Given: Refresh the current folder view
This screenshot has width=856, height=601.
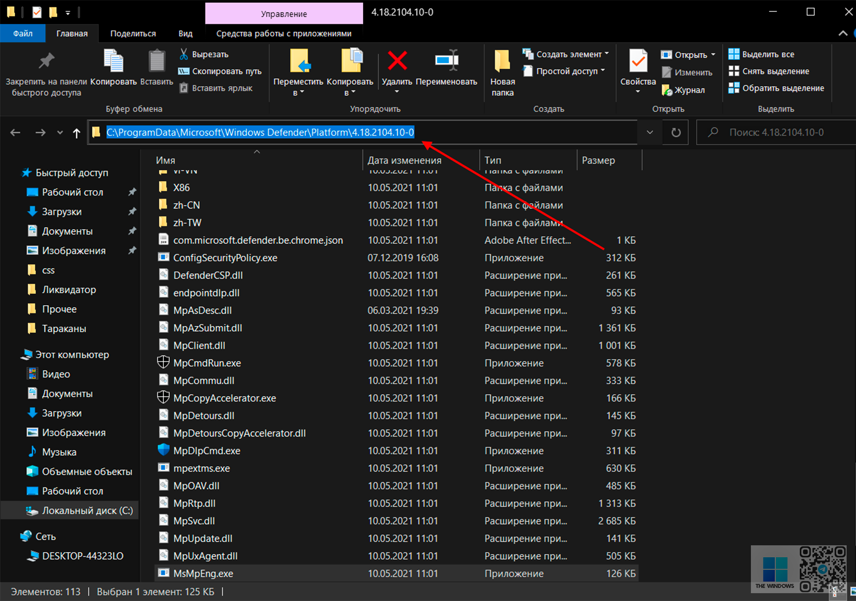Looking at the screenshot, I should tap(676, 132).
